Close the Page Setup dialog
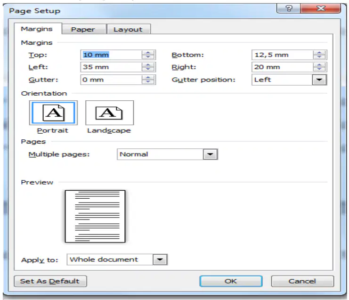The height and width of the screenshot is (300, 349). (x=321, y=8)
